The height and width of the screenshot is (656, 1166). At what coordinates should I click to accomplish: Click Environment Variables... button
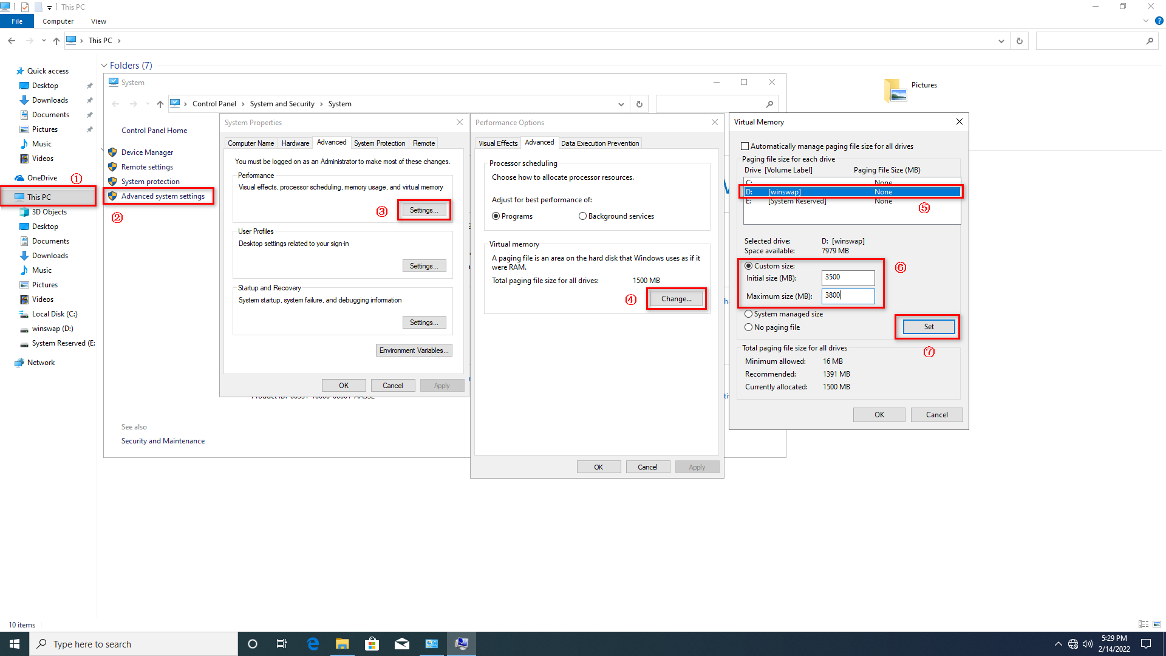pos(414,350)
